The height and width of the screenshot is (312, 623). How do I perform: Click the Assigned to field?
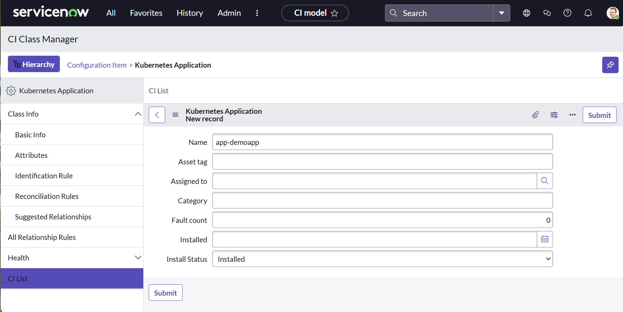pos(374,181)
